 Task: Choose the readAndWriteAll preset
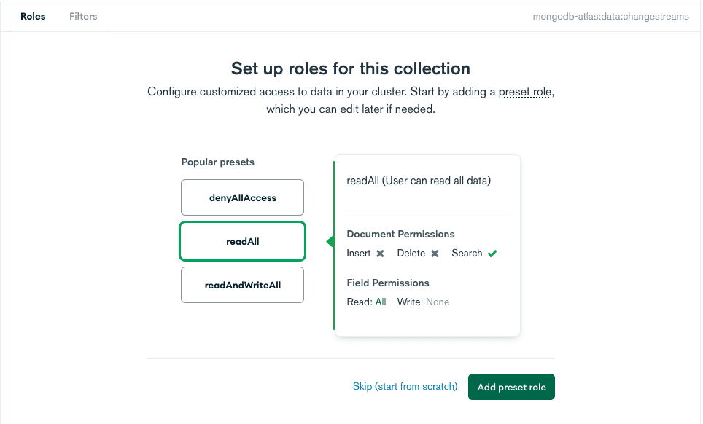click(x=242, y=286)
